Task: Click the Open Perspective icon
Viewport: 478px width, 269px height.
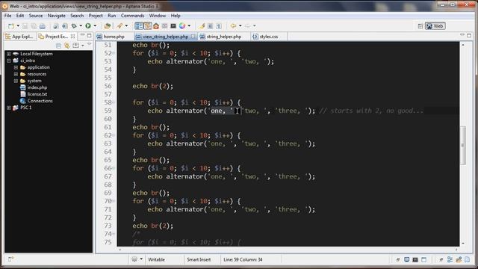Action: coord(420,26)
